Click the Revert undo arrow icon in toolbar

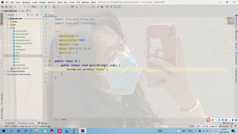click(x=93, y=7)
